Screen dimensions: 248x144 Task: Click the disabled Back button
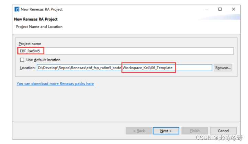[139, 131]
